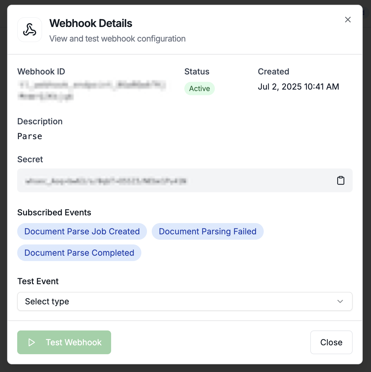
Task: Click the created date Jul 2, 2025 10:41 AM
Action: [298, 87]
